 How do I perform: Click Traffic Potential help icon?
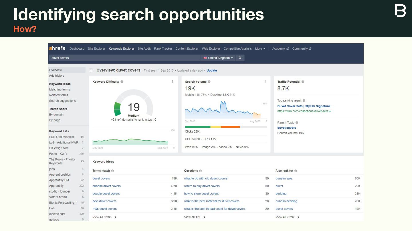click(x=303, y=82)
